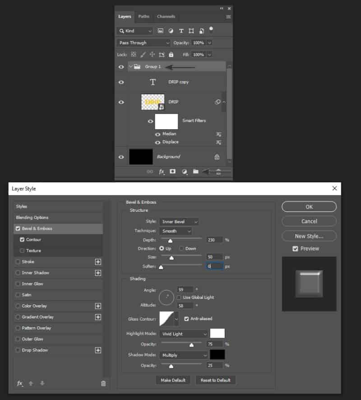Select the Satin effect row
The height and width of the screenshot is (400, 361).
pos(58,295)
